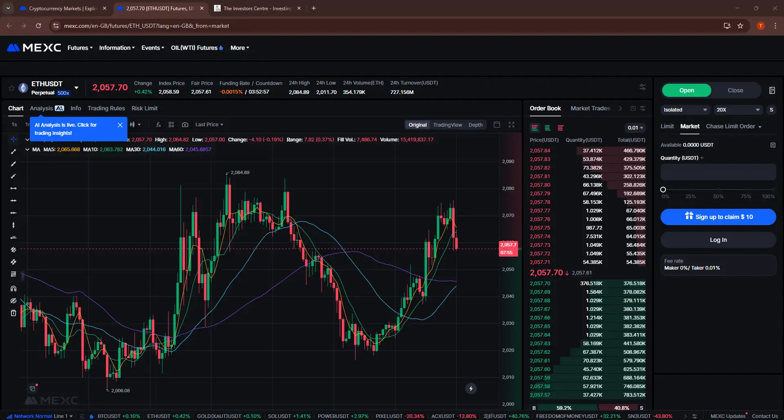Show both bids and asks view
Image resolution: width=784 pixels, height=420 pixels.
coord(534,128)
